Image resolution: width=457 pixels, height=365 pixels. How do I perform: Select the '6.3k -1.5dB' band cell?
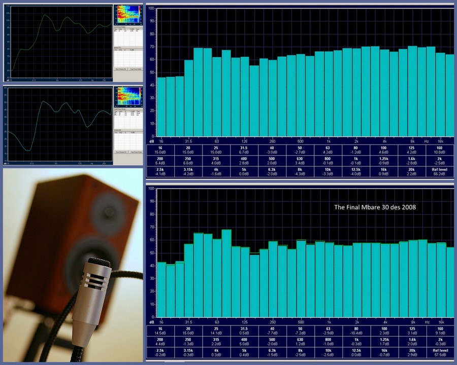pyautogui.click(x=272, y=352)
